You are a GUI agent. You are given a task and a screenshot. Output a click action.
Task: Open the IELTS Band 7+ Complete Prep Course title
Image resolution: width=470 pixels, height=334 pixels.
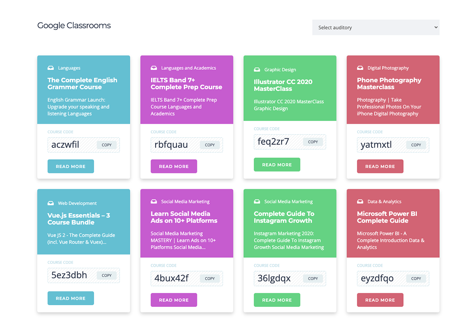coord(186,84)
